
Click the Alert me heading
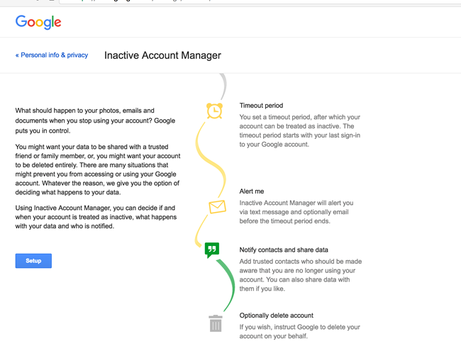(x=251, y=191)
